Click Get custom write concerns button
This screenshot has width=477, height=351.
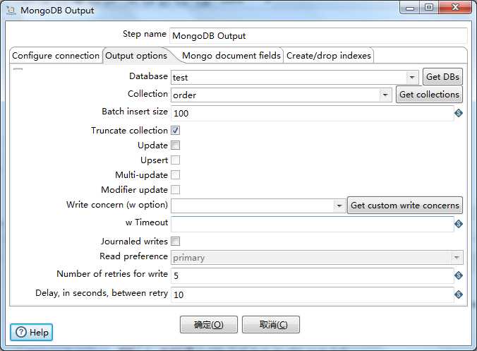[x=405, y=206]
